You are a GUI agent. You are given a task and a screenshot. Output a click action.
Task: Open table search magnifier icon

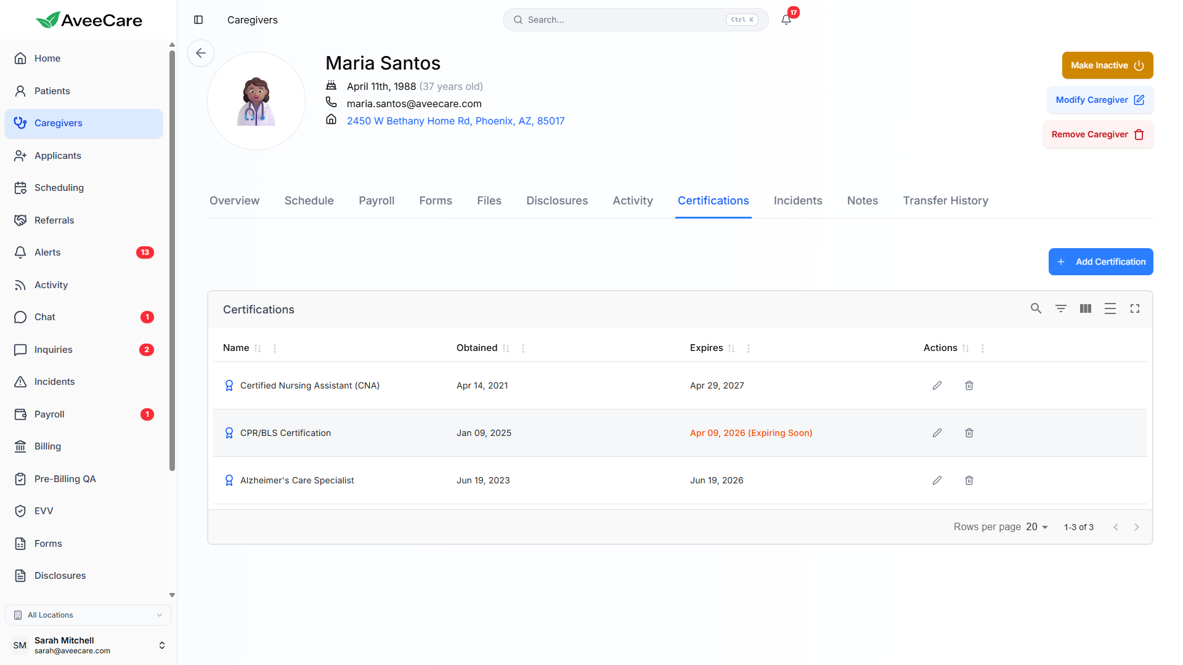point(1036,308)
